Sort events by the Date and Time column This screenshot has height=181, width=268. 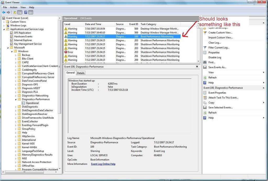(x=93, y=24)
